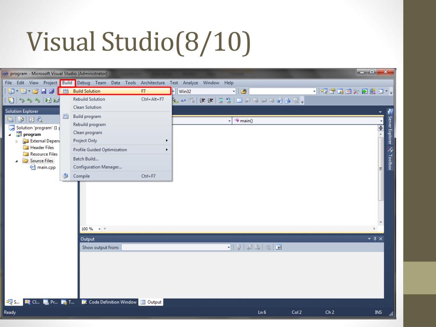Screen dimensions: 436x327
Task: Toggle Word Wrap in Output panel
Action: point(278,247)
